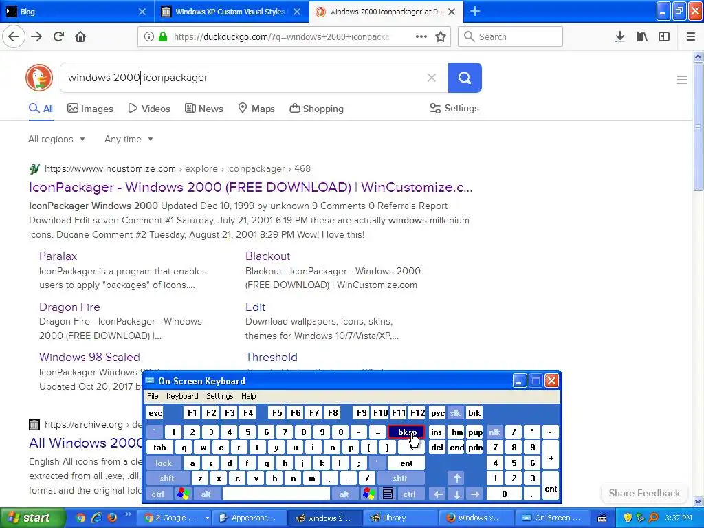Open the All regions dropdown
The image size is (704, 528).
click(56, 139)
